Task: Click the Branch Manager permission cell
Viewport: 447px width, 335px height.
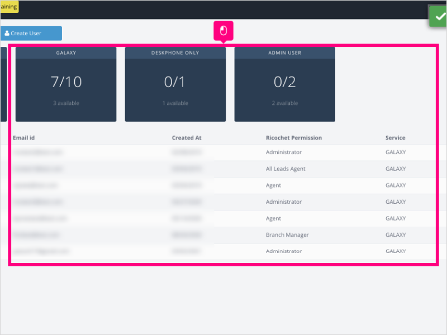Action: (x=287, y=234)
